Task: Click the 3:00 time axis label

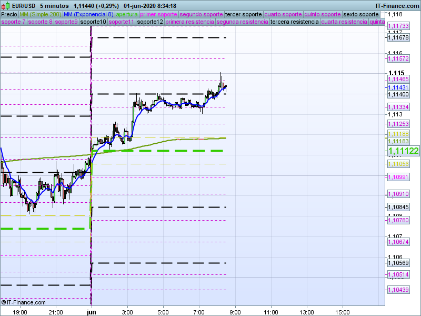Action: coord(127,312)
